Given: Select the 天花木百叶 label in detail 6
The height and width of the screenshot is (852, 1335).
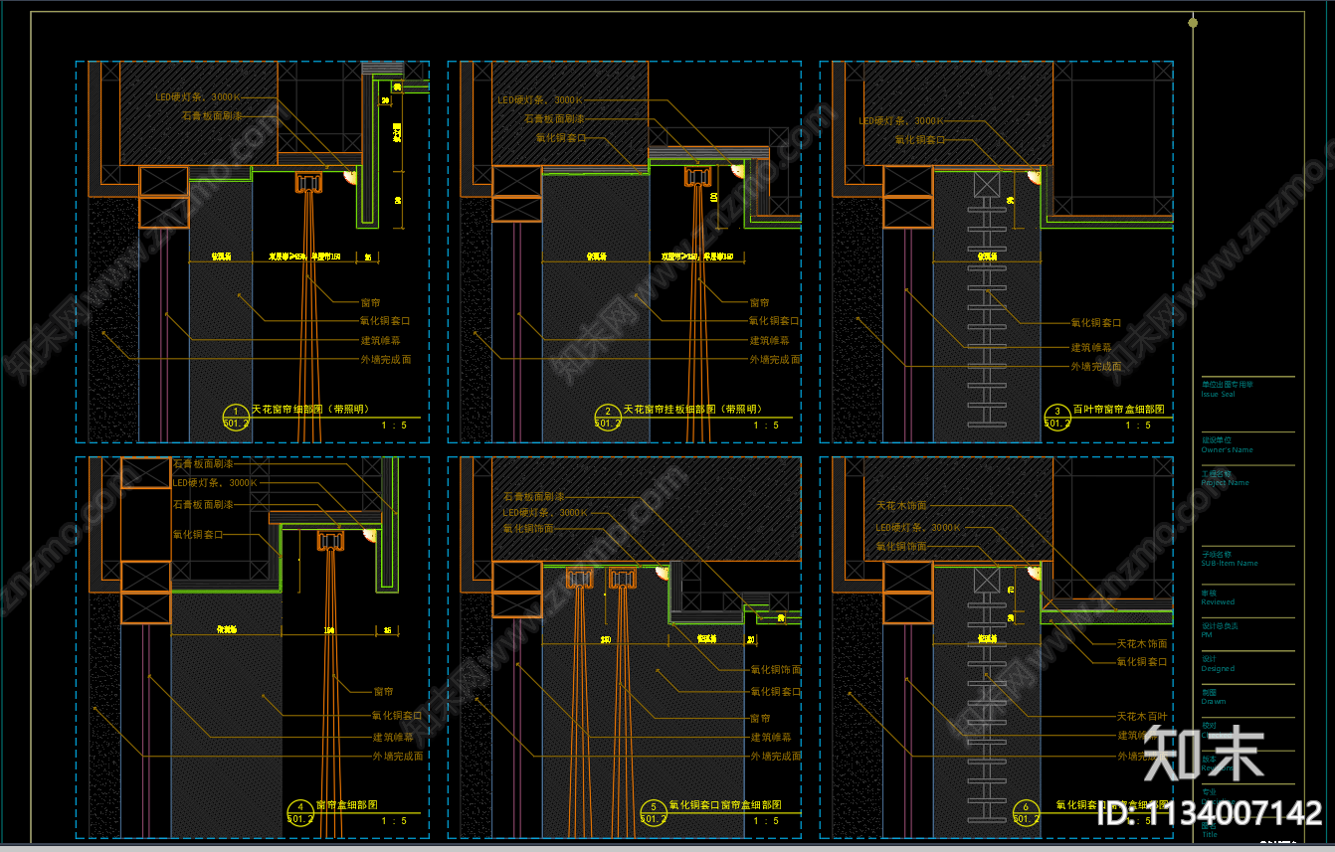Looking at the screenshot, I should tap(1142, 716).
